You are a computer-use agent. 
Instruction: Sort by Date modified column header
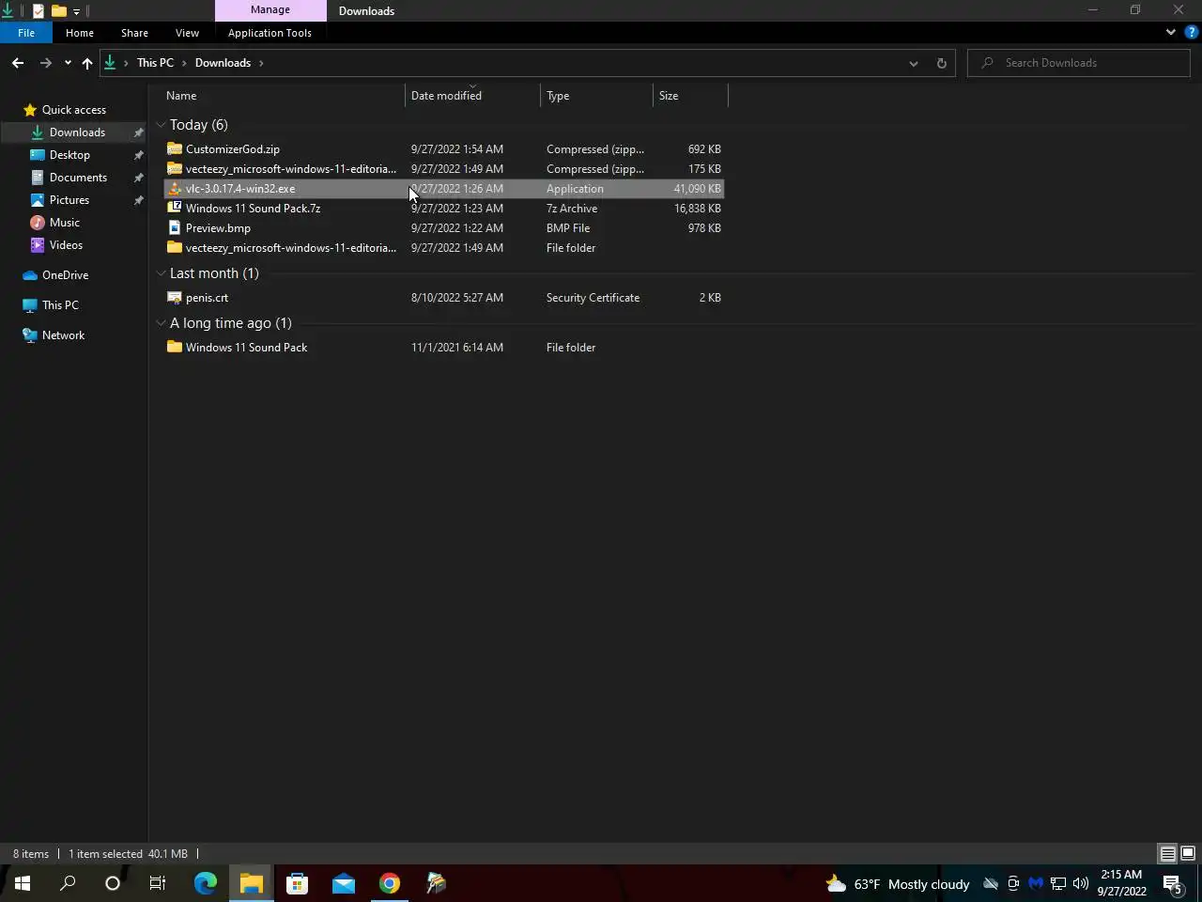472,96
